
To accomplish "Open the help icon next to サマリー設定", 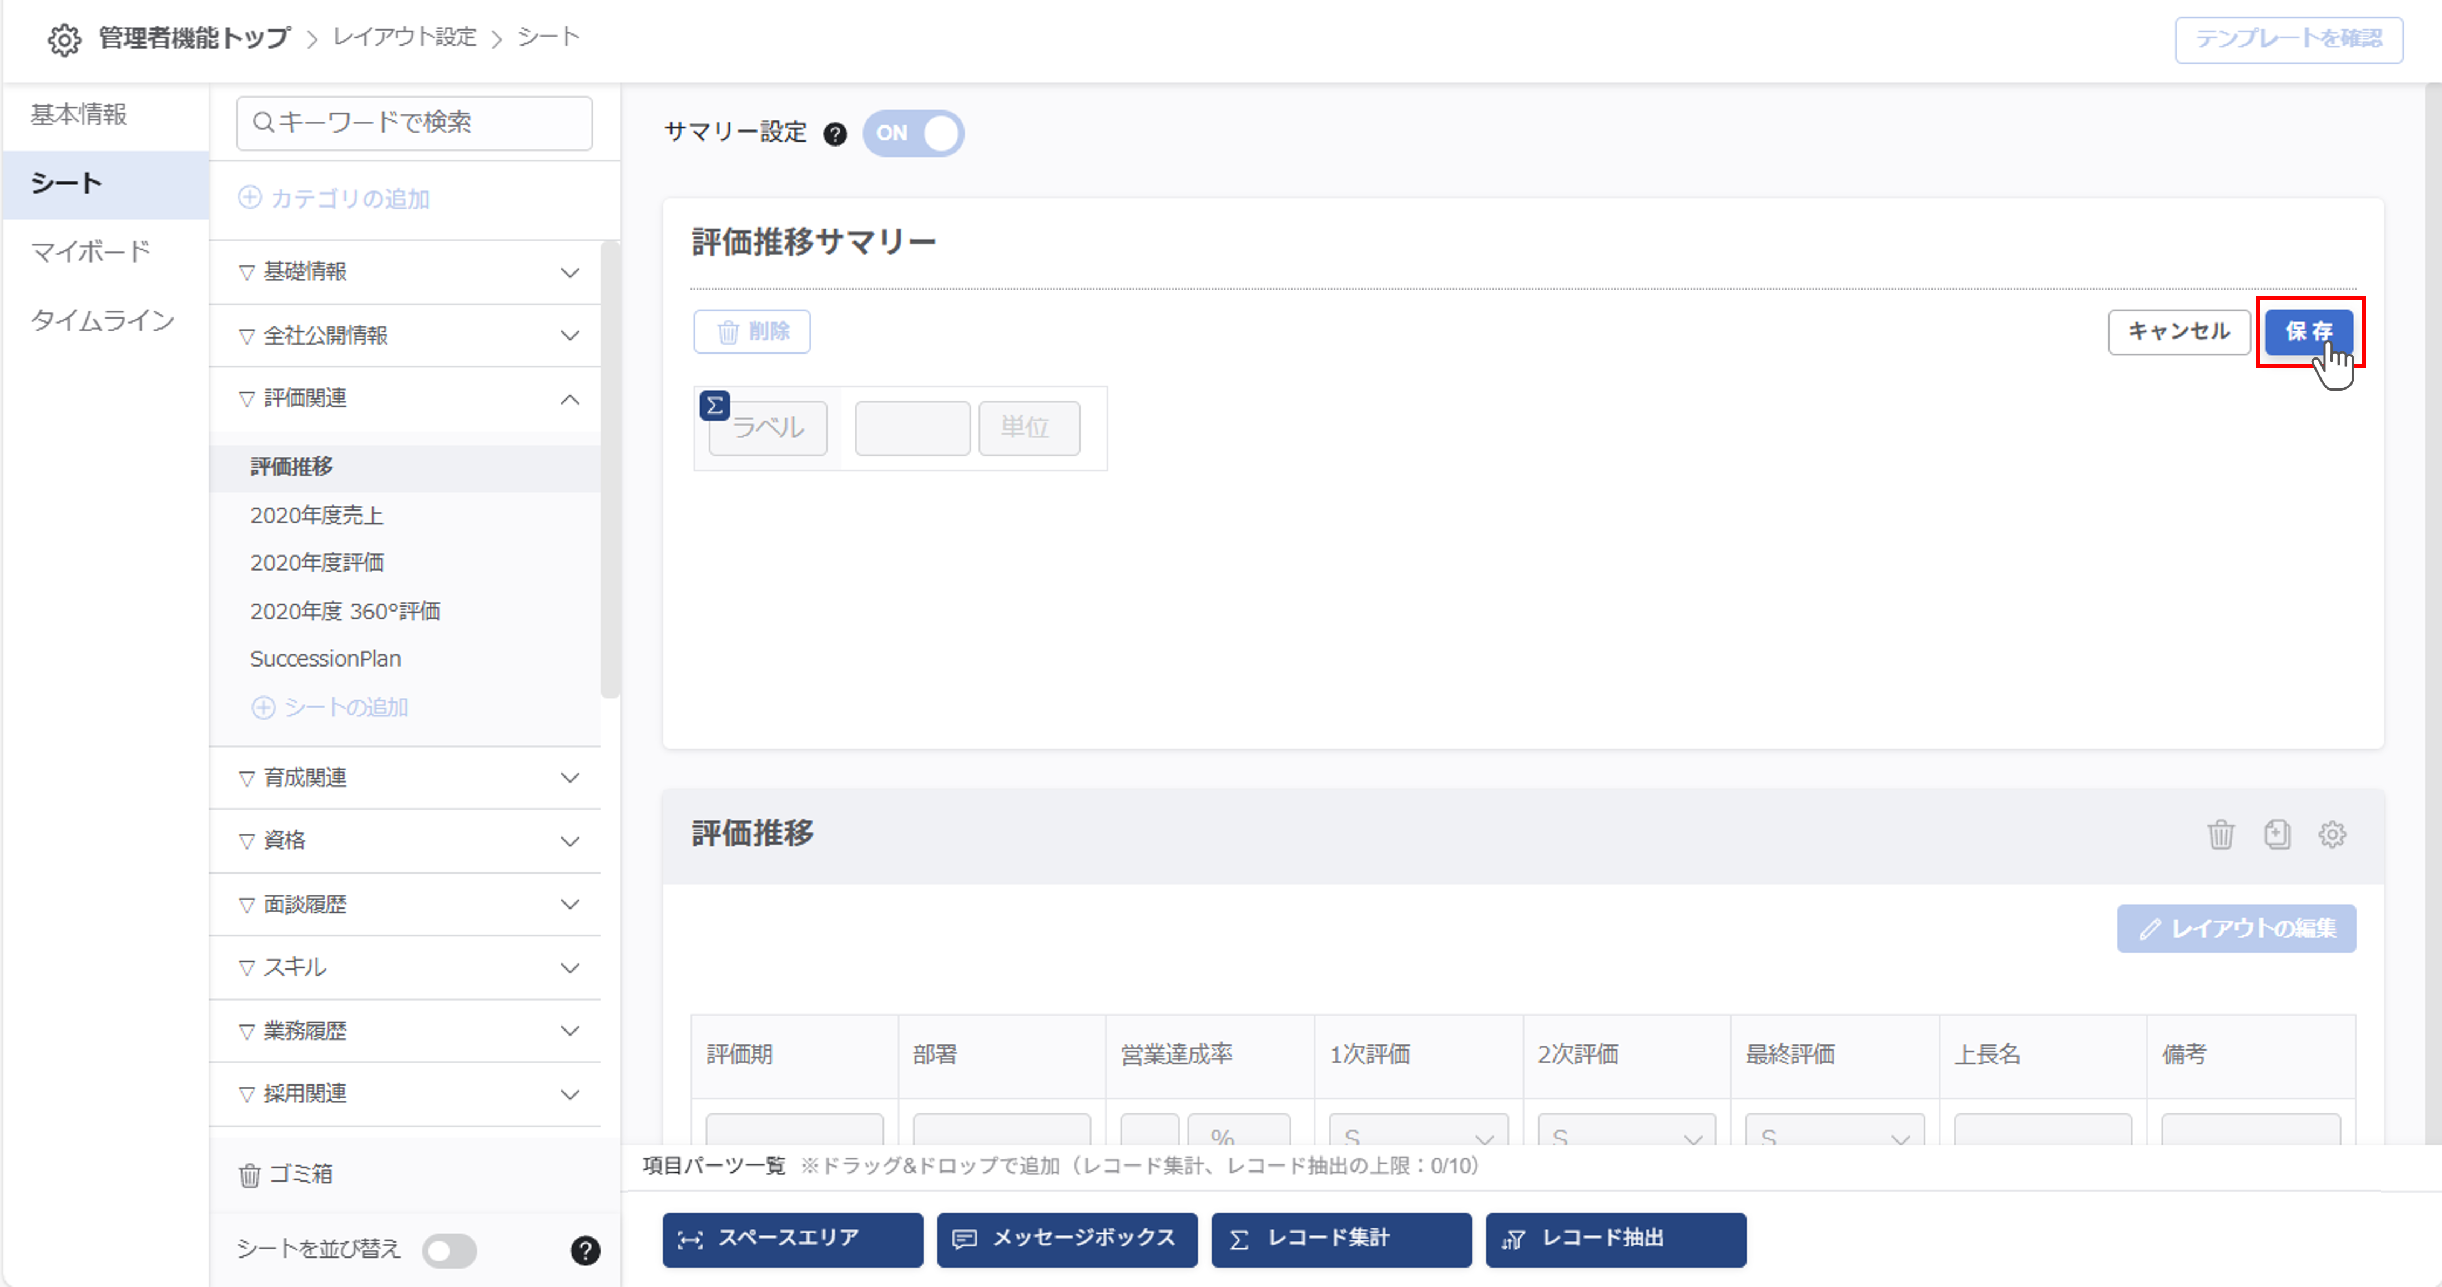I will point(835,134).
